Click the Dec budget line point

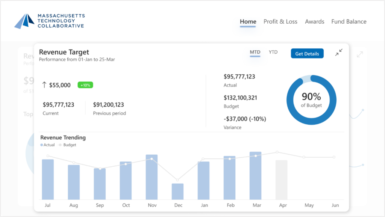[177, 180]
